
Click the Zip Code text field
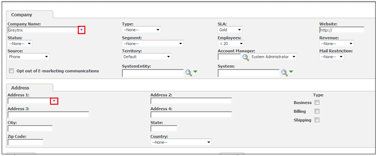[x=25, y=142]
